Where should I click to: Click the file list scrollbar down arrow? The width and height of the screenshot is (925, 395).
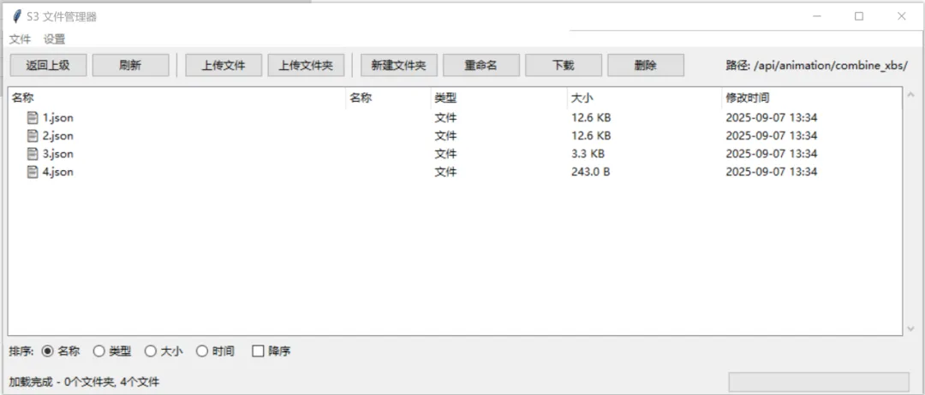pos(910,328)
